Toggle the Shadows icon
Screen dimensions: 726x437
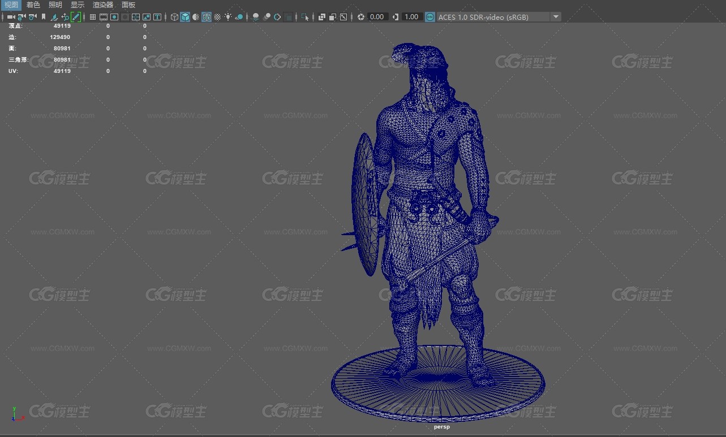(x=239, y=17)
